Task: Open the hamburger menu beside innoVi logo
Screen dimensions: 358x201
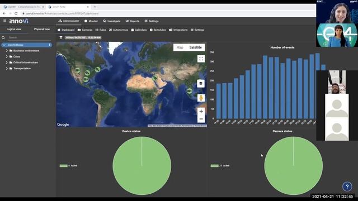Action: click(5, 21)
